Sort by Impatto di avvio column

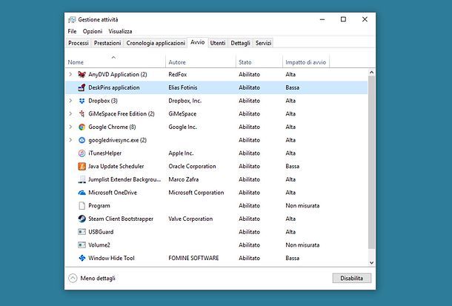(306, 62)
